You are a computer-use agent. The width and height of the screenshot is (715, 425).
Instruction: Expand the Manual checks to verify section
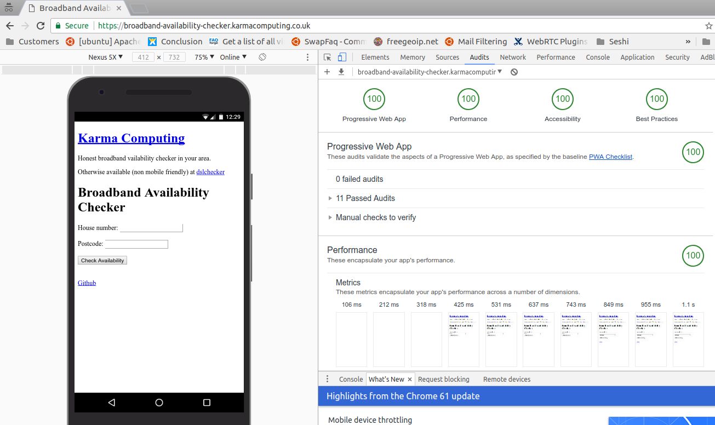[x=376, y=217]
